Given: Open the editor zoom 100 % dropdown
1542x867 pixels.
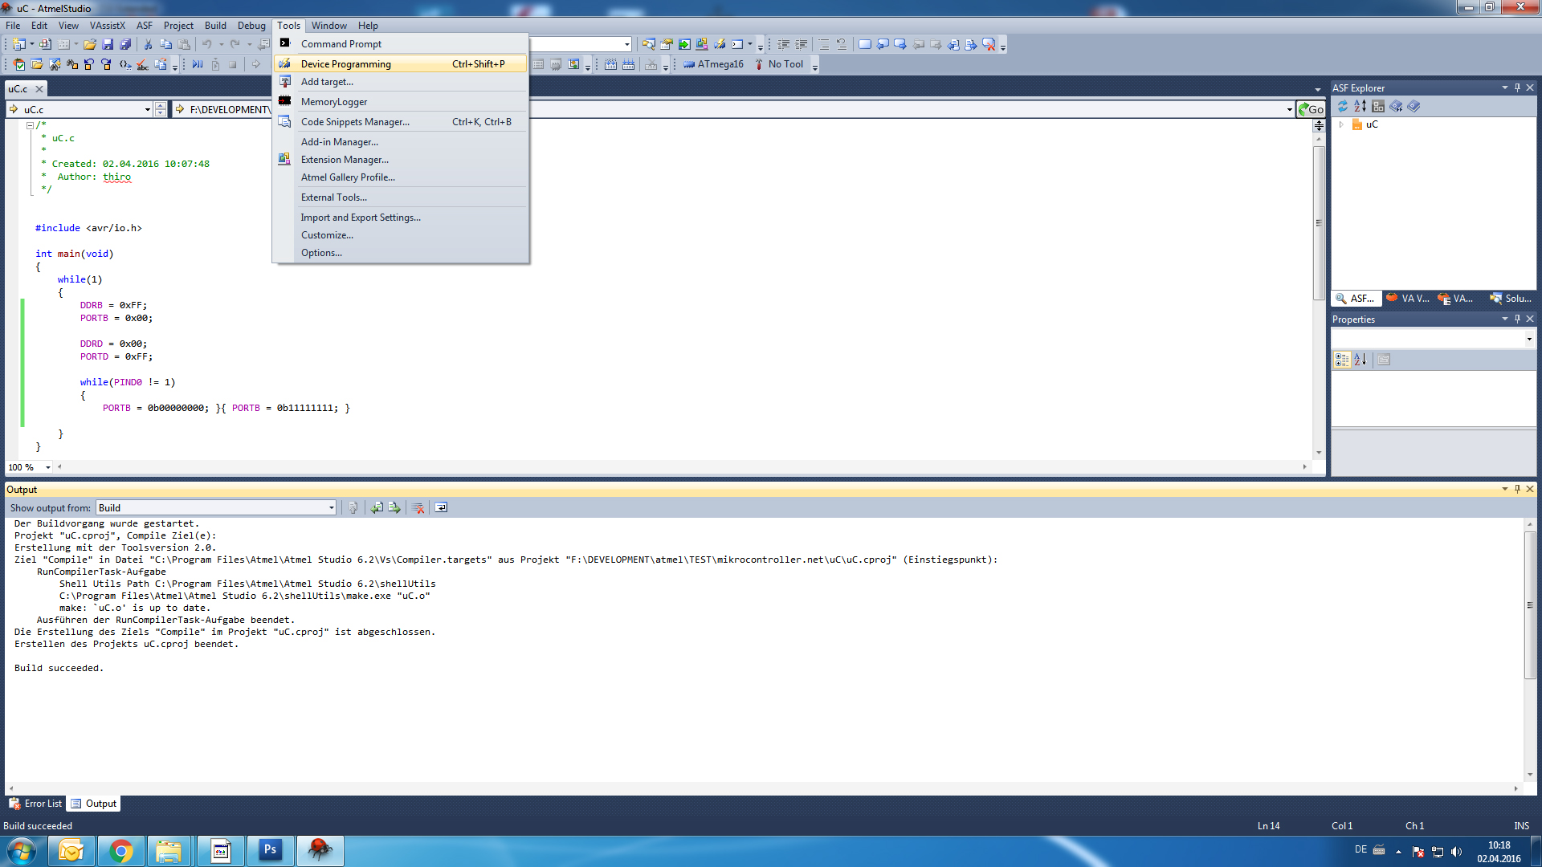Looking at the screenshot, I should point(48,467).
